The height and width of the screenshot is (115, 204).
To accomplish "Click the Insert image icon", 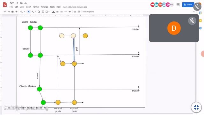I will click(47, 12).
